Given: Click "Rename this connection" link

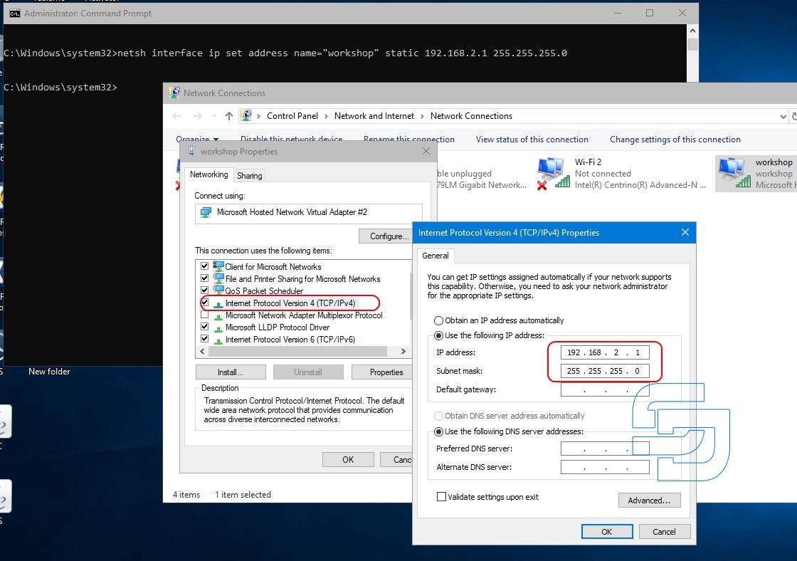Looking at the screenshot, I should tap(408, 140).
